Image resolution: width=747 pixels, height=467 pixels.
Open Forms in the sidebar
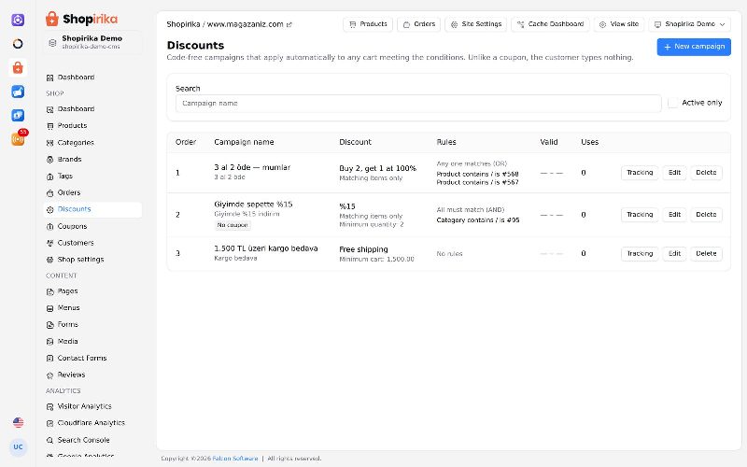[92, 324]
